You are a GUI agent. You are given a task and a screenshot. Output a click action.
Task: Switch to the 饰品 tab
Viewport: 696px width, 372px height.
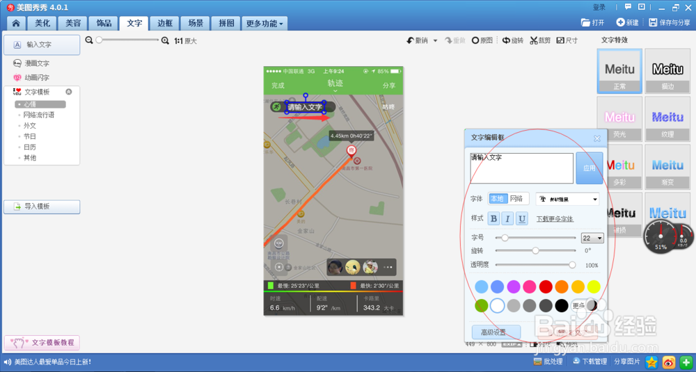pyautogui.click(x=104, y=24)
